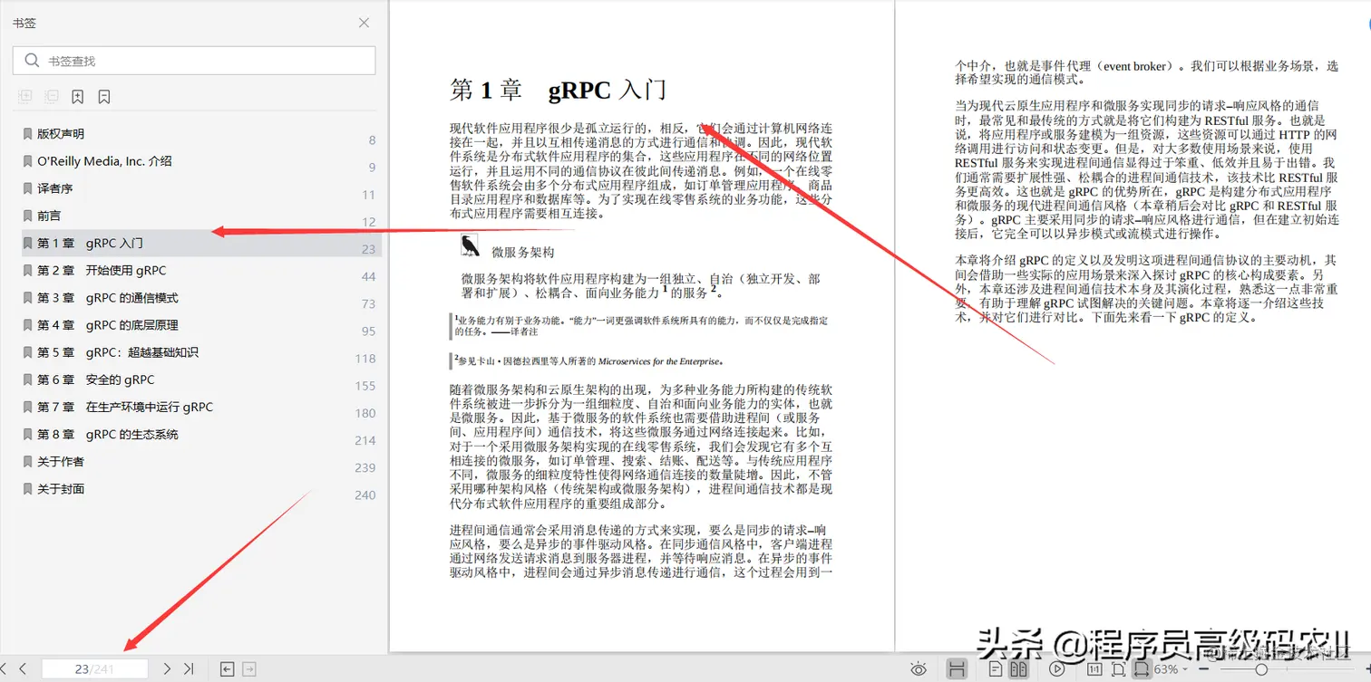Viewport: 1371px width, 682px height.
Task: Select the 第 3 章 gRPC 的通信模式 bookmark
Action: click(x=102, y=297)
